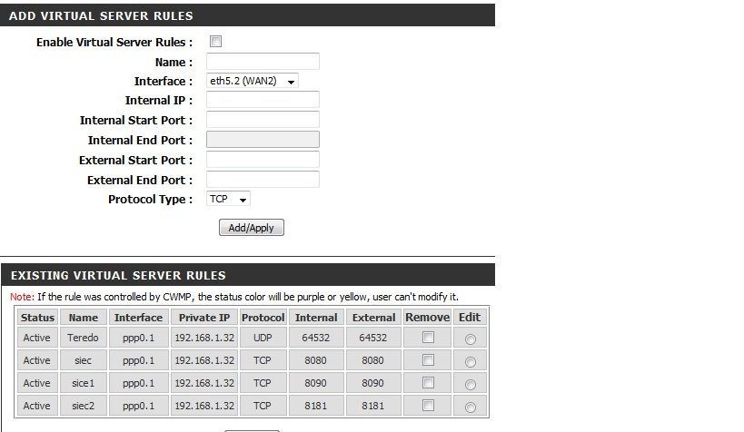Select Edit radio for siec rule

(471, 362)
